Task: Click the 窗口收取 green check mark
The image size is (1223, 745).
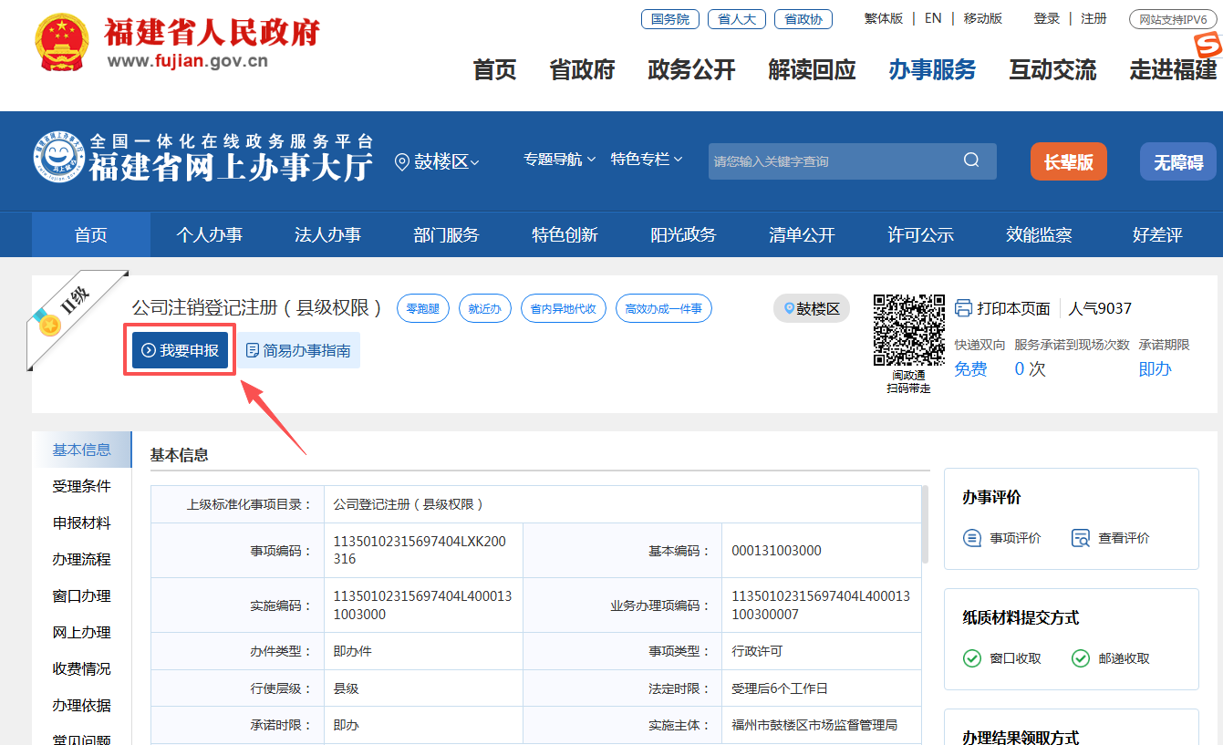Action: tap(972, 658)
